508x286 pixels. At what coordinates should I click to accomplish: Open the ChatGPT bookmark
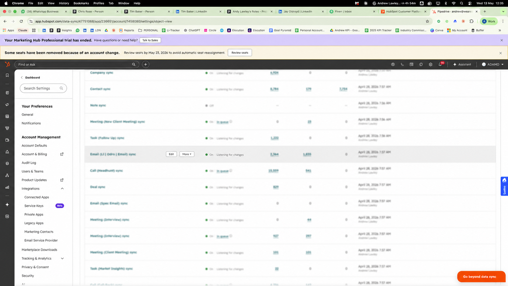[192, 30]
